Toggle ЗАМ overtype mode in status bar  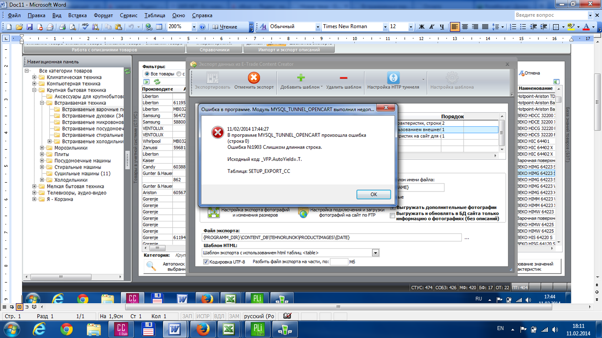234,316
